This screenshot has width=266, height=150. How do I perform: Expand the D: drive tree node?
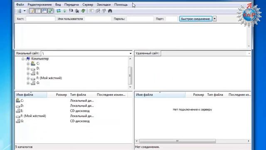tap(28, 68)
